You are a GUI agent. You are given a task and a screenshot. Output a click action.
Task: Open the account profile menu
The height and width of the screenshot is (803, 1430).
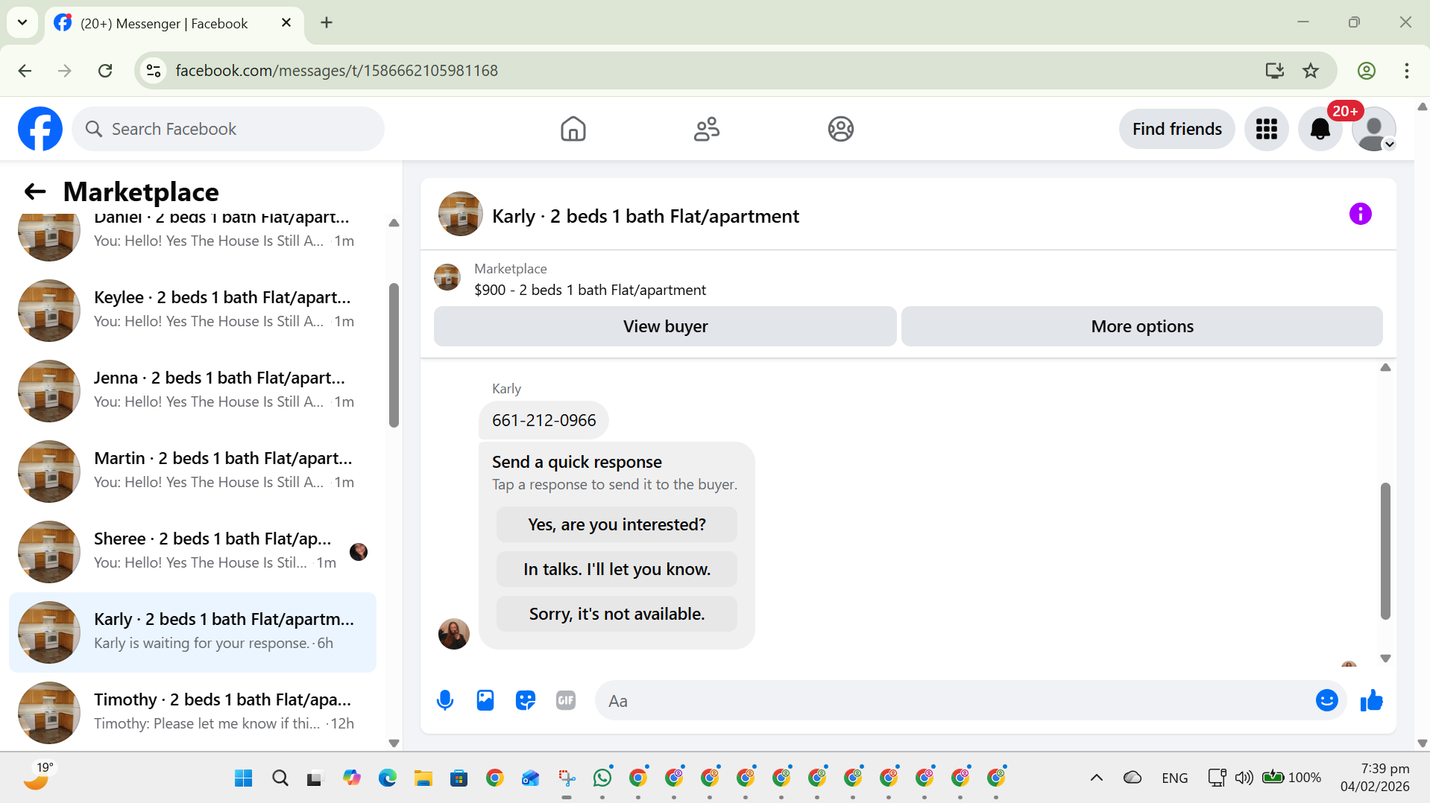tap(1373, 129)
